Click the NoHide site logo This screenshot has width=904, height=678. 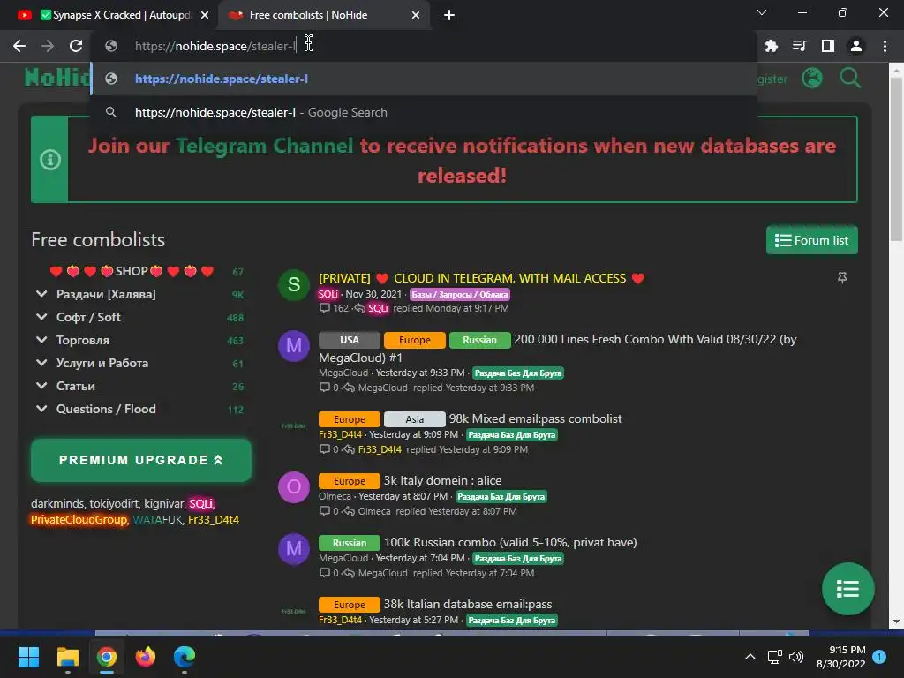coord(57,78)
